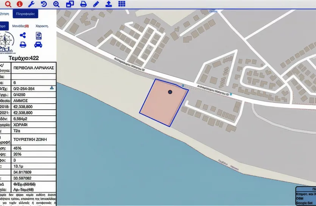Share the parcel via share icon
Viewport: 316px width, 206px height.
23,35
